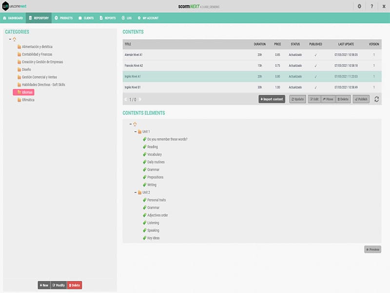Select the Francés Nivel A2 row

[x=252, y=65]
